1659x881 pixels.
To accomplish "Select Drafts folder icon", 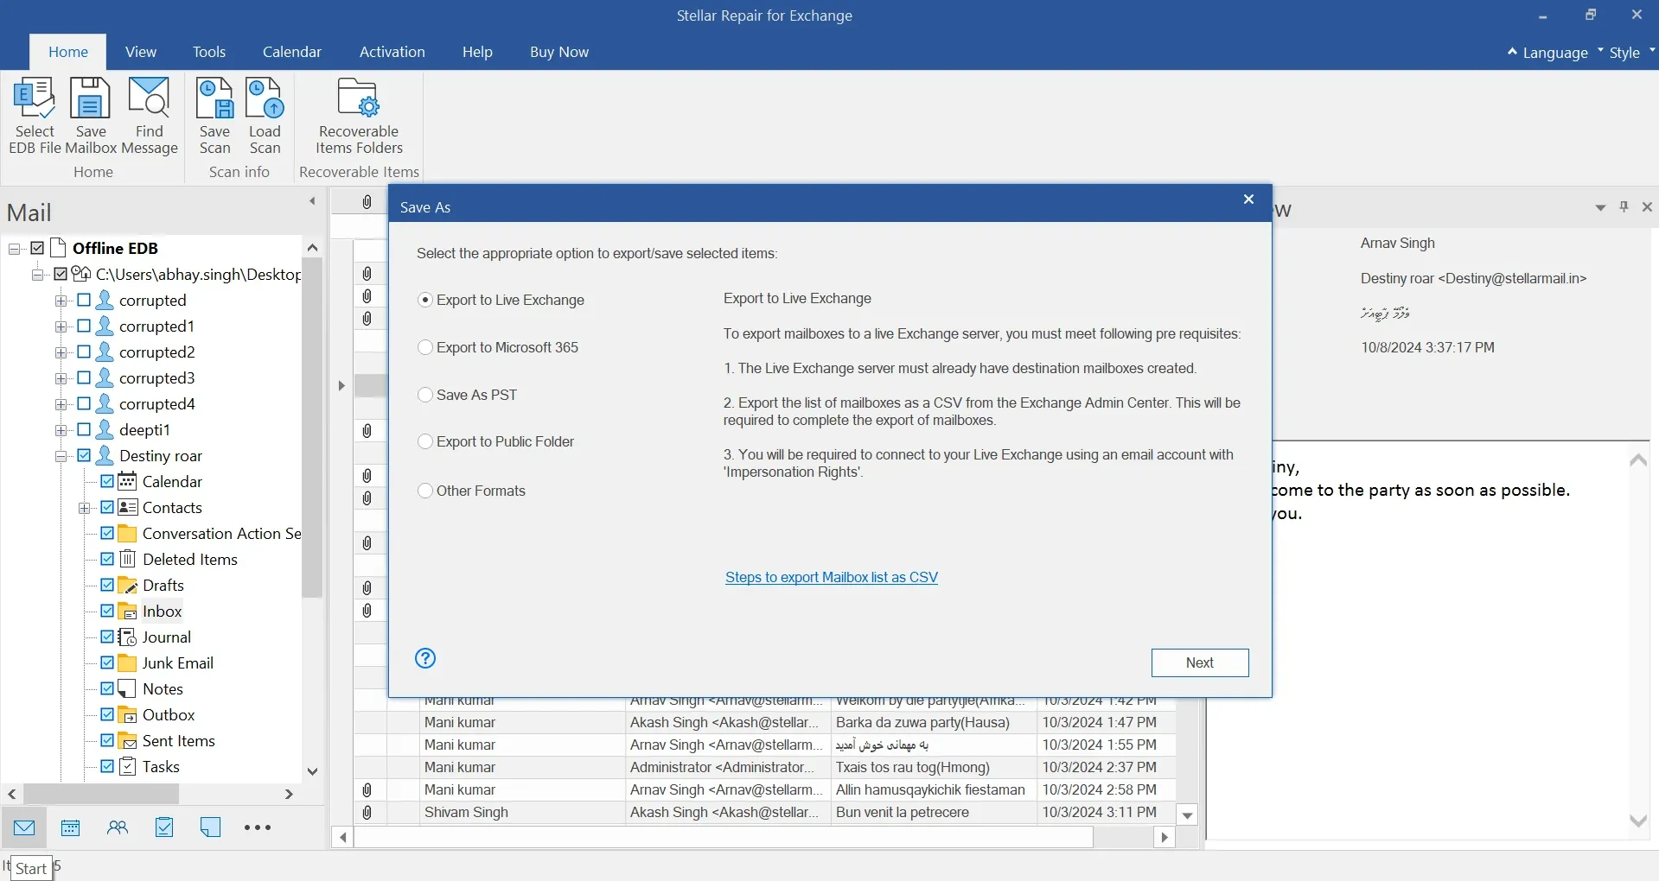I will [x=127, y=585].
